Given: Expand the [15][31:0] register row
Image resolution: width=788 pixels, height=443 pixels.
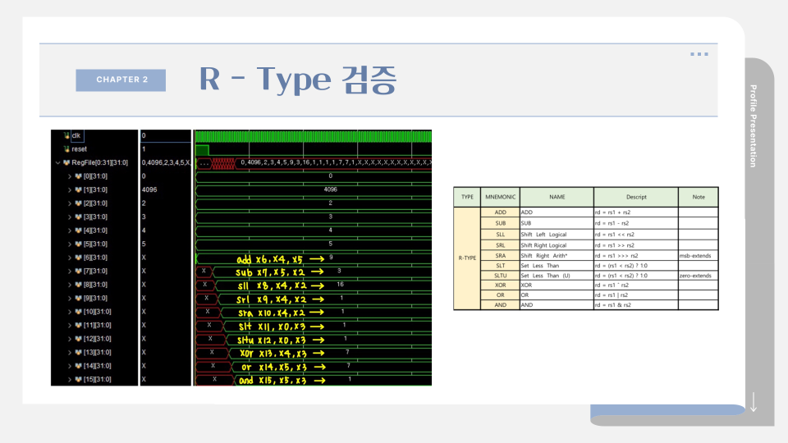Looking at the screenshot, I should pos(69,380).
